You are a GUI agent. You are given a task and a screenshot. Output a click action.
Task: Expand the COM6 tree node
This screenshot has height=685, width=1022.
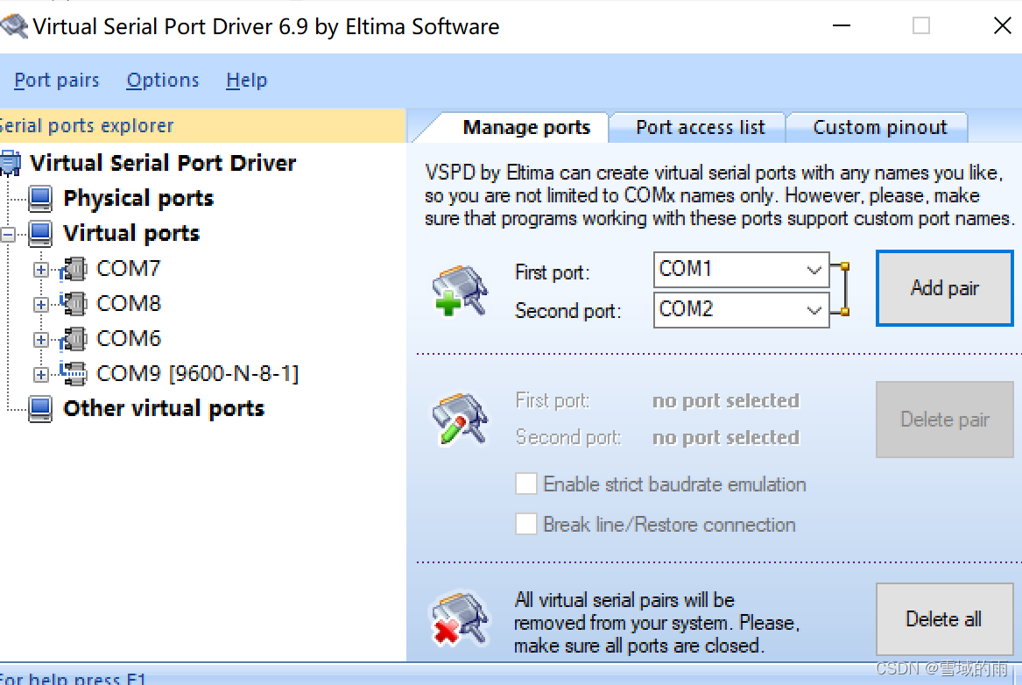tap(41, 340)
